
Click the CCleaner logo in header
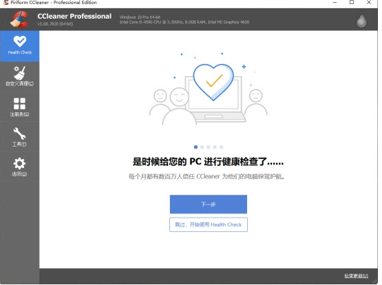click(x=19, y=19)
